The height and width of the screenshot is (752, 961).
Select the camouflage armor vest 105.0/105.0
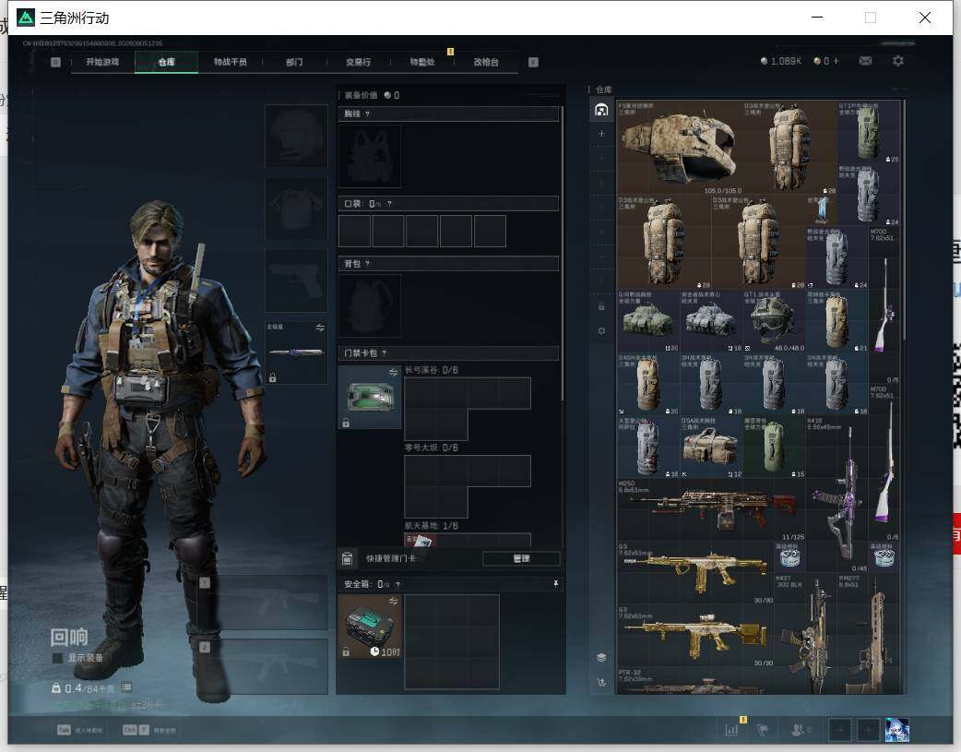[x=679, y=148]
